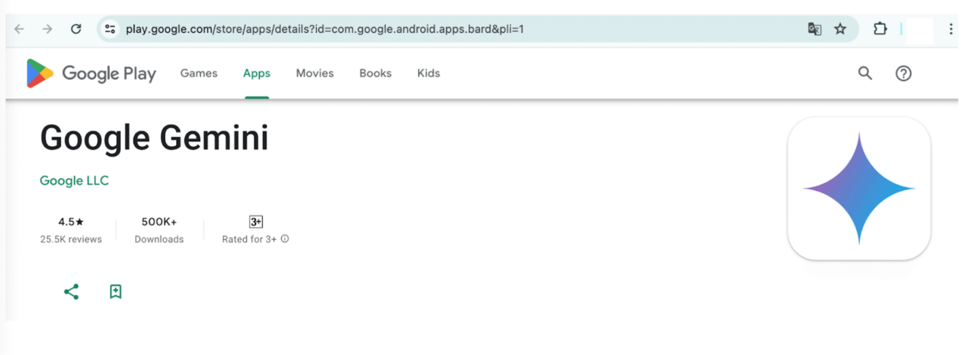Share the Google Gemini app
972x355 pixels.
(71, 291)
